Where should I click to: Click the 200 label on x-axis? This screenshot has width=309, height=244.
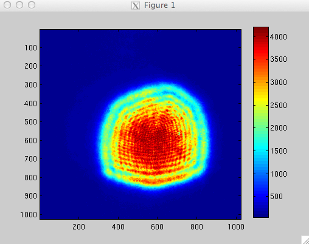click(x=78, y=227)
